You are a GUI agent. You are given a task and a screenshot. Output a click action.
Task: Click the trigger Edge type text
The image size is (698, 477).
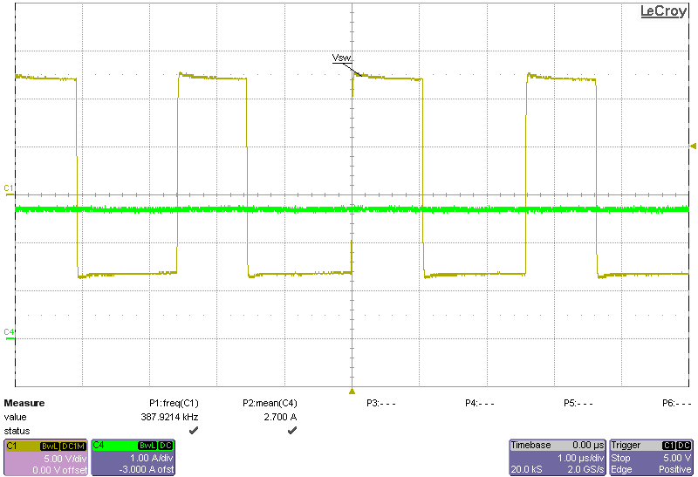[x=621, y=469]
